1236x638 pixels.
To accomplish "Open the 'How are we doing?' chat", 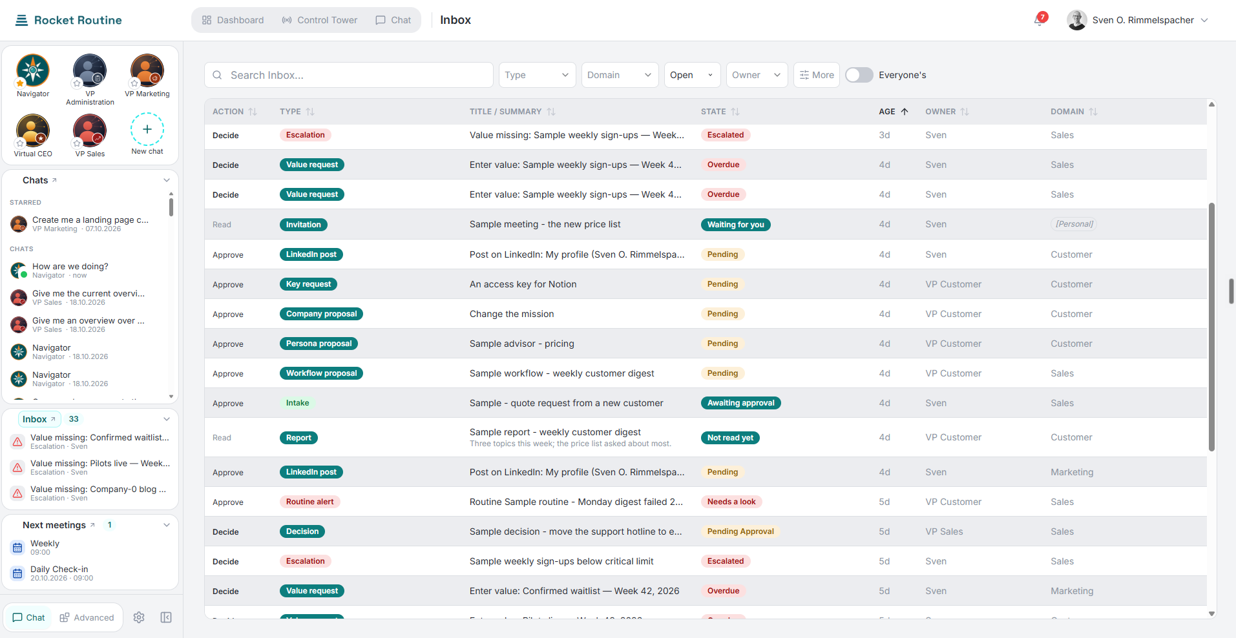I will [x=87, y=271].
